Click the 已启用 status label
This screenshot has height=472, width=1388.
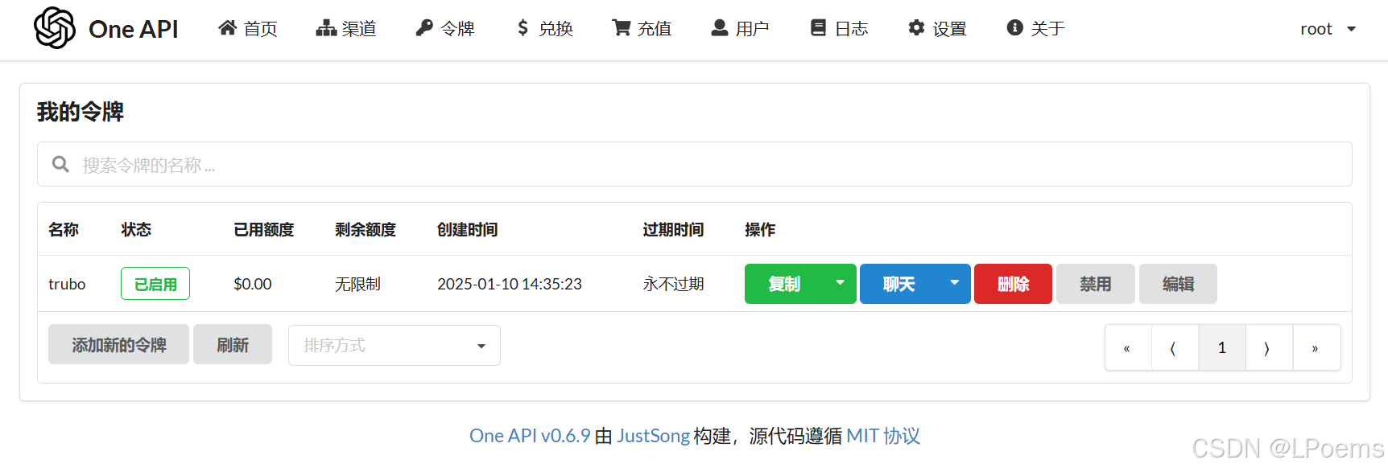pyautogui.click(x=155, y=284)
